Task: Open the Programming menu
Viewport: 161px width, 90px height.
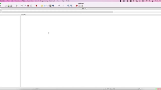Action: (44, 1)
